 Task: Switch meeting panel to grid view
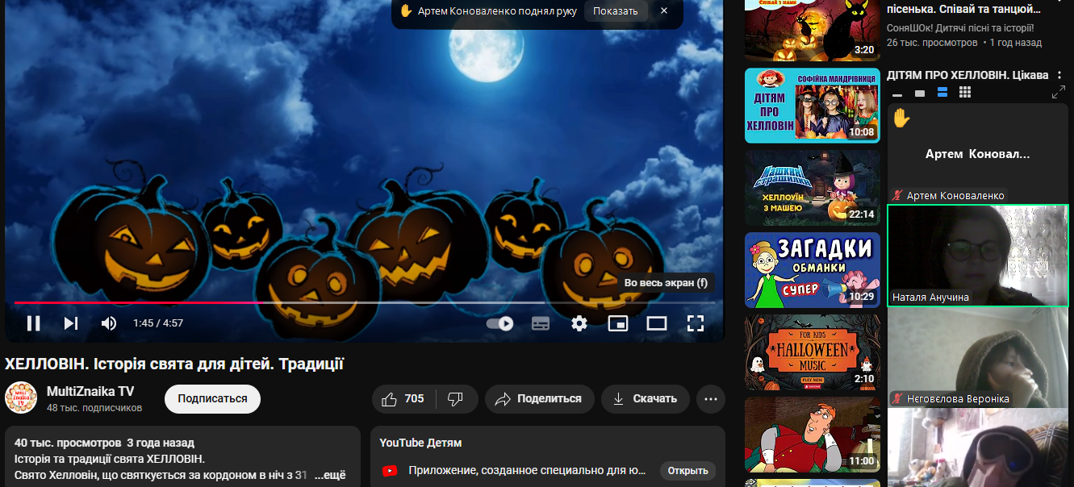pyautogui.click(x=965, y=94)
